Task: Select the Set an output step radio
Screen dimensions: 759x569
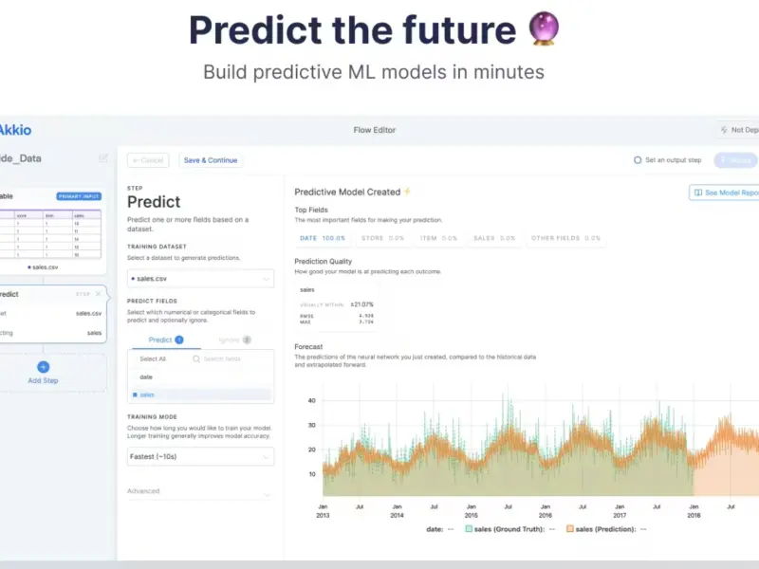Action: 638,160
